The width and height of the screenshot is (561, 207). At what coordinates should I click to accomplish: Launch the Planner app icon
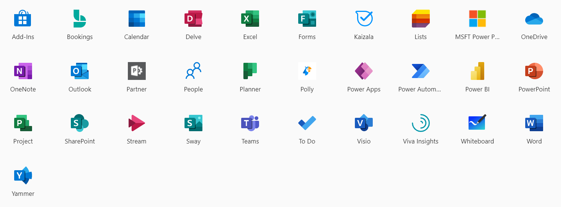coord(250,71)
